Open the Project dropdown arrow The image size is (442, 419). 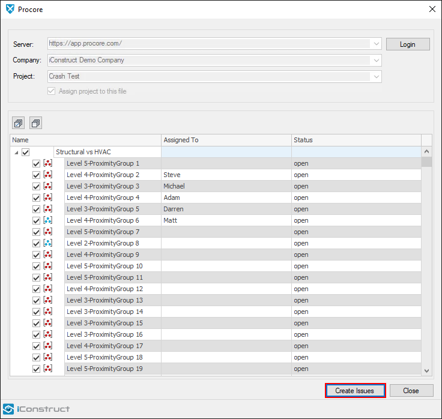click(x=377, y=77)
